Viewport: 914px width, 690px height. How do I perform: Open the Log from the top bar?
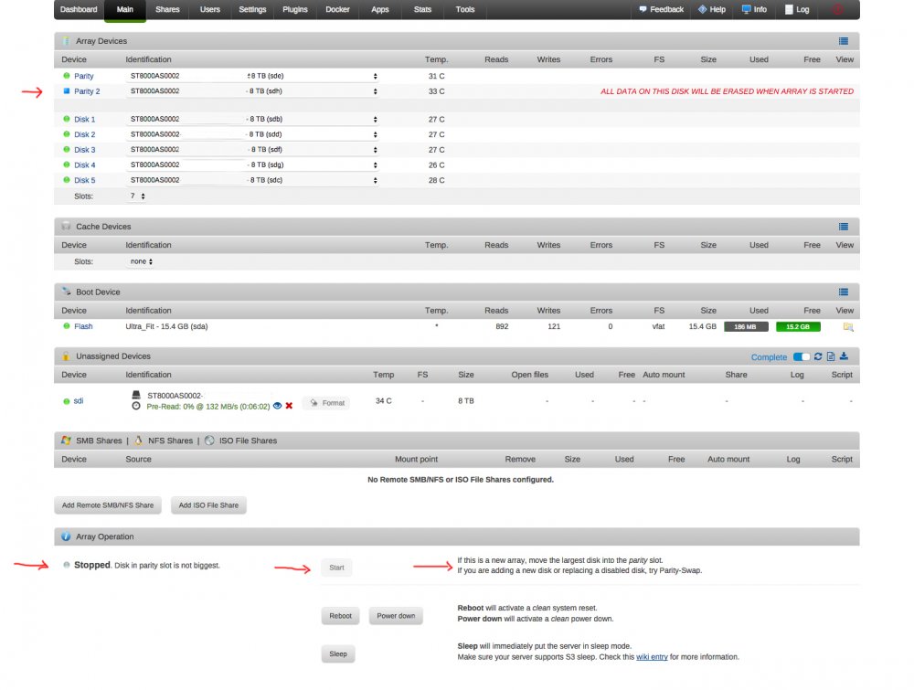coord(797,9)
